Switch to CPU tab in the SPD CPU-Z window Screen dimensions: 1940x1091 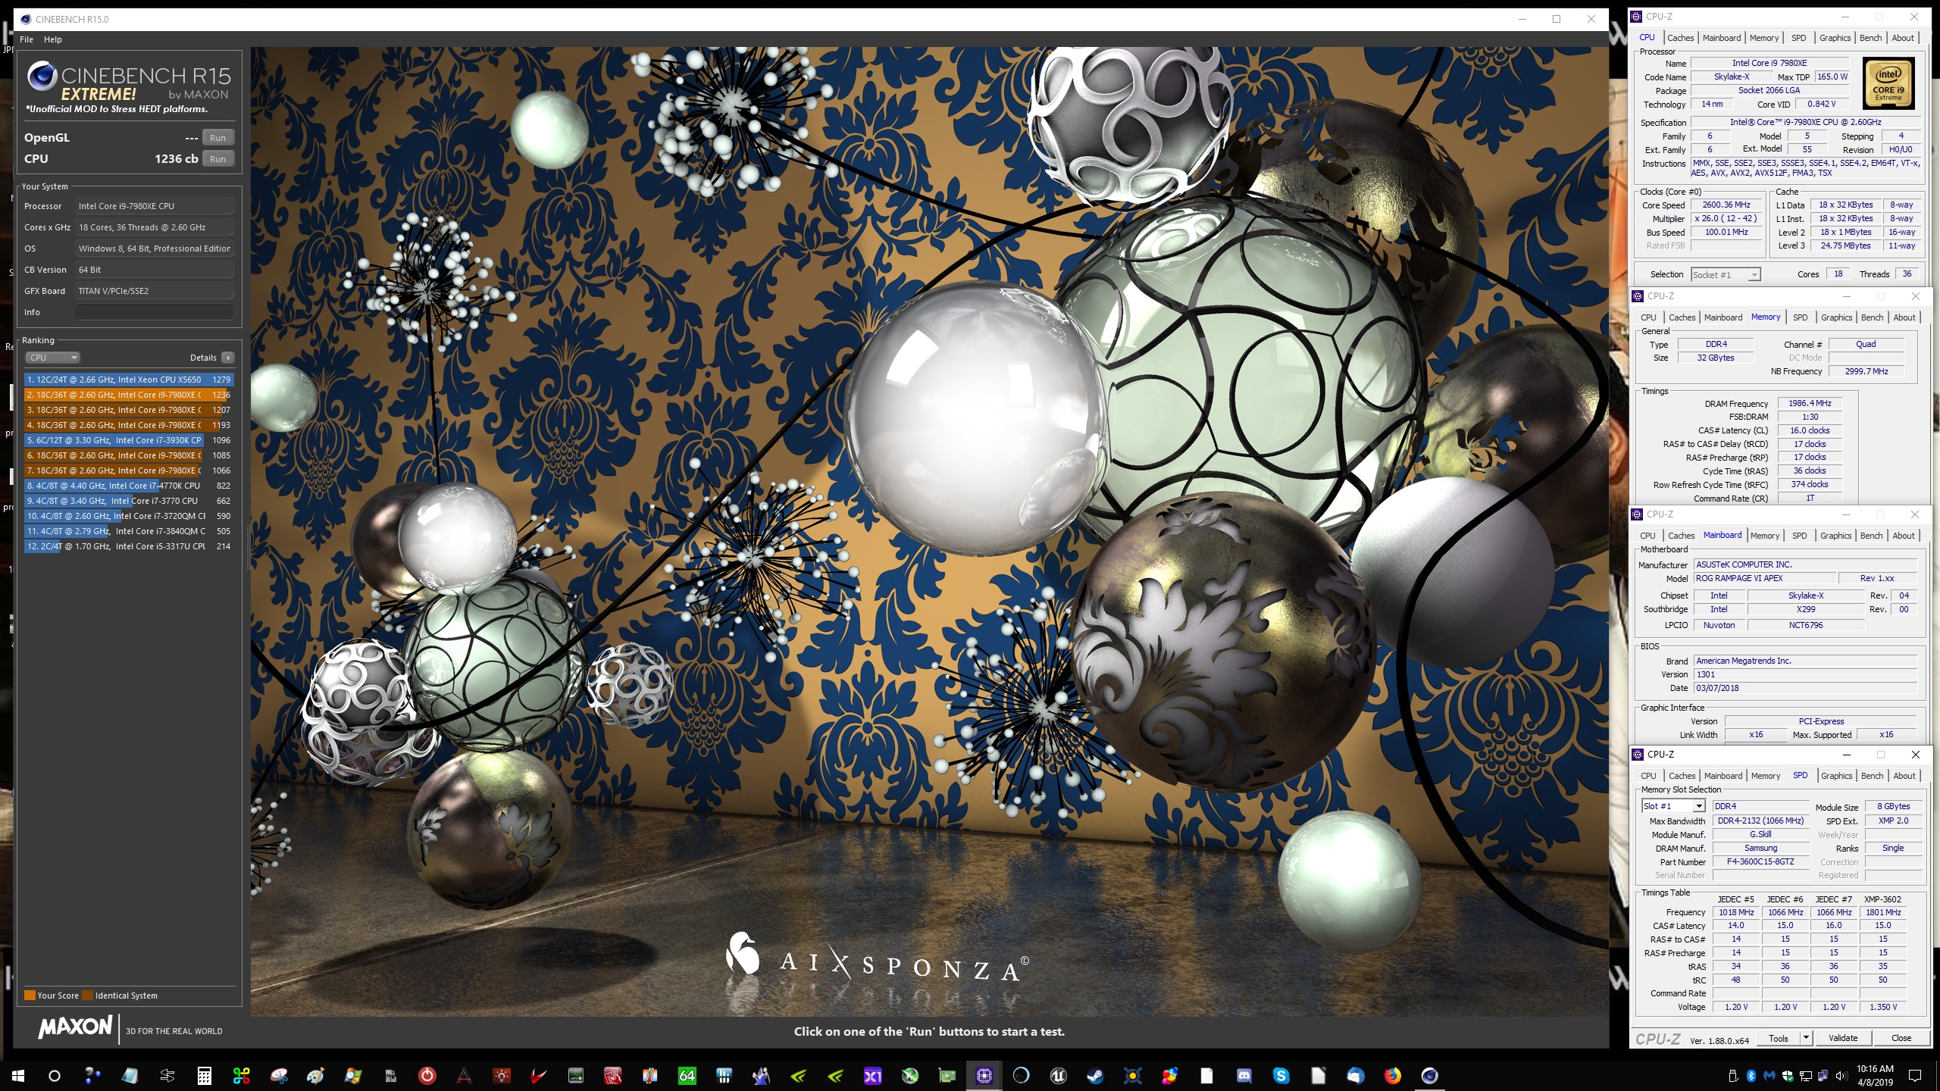click(x=1648, y=776)
